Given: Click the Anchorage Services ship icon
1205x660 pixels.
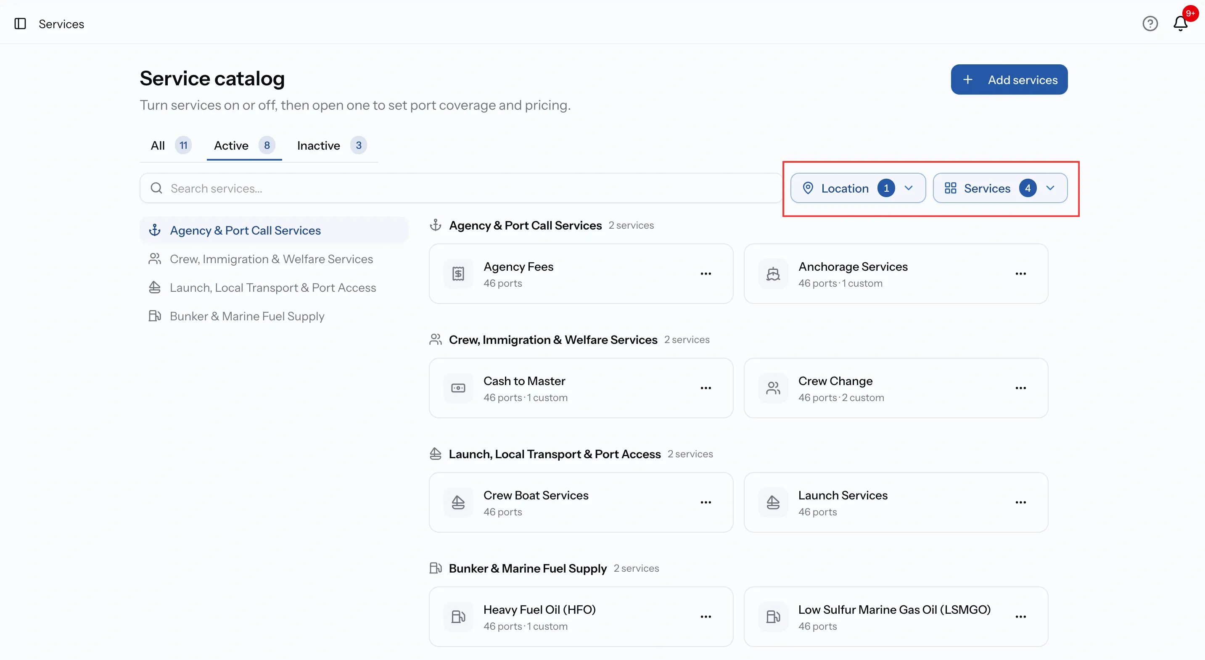Looking at the screenshot, I should tap(773, 274).
